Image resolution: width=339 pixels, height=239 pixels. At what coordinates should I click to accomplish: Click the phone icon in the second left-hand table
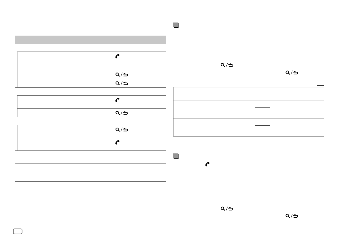tap(117, 100)
